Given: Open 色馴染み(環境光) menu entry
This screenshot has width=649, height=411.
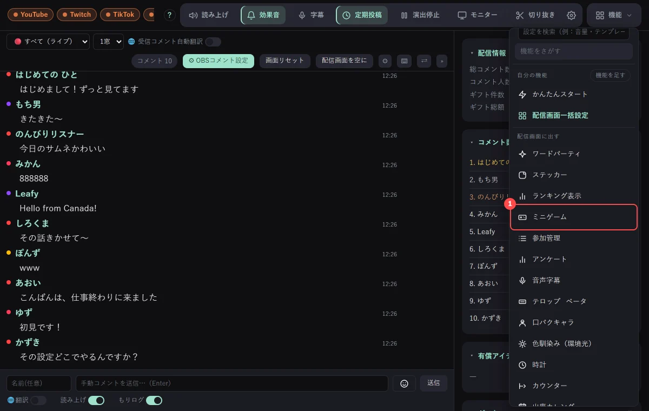Looking at the screenshot, I should pos(573,343).
